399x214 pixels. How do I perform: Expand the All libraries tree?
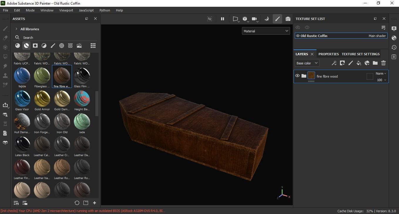tap(16, 29)
